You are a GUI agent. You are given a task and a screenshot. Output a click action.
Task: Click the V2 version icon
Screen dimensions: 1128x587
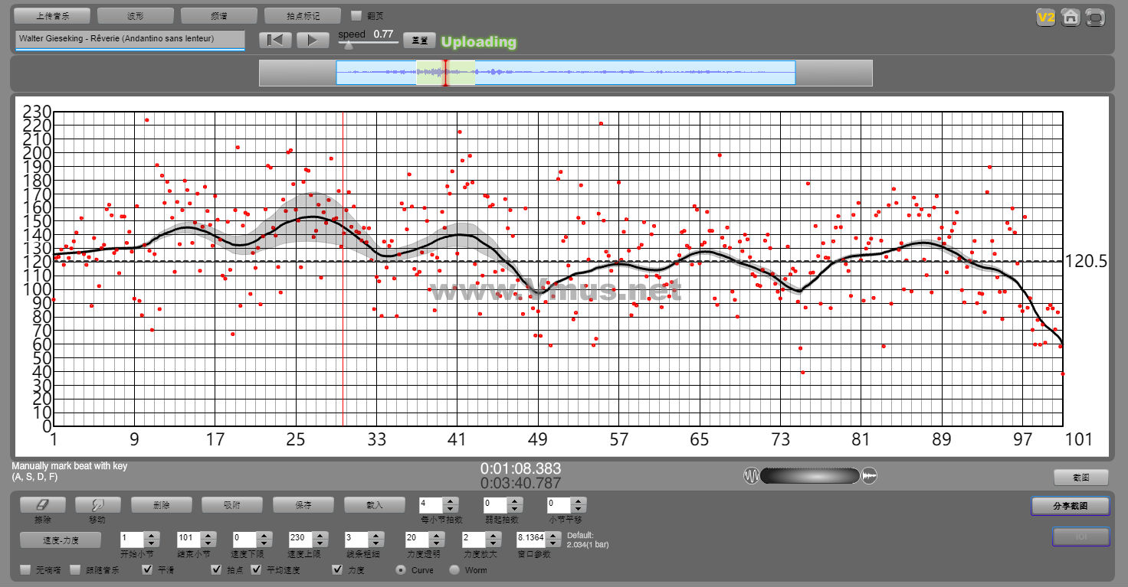click(1046, 18)
